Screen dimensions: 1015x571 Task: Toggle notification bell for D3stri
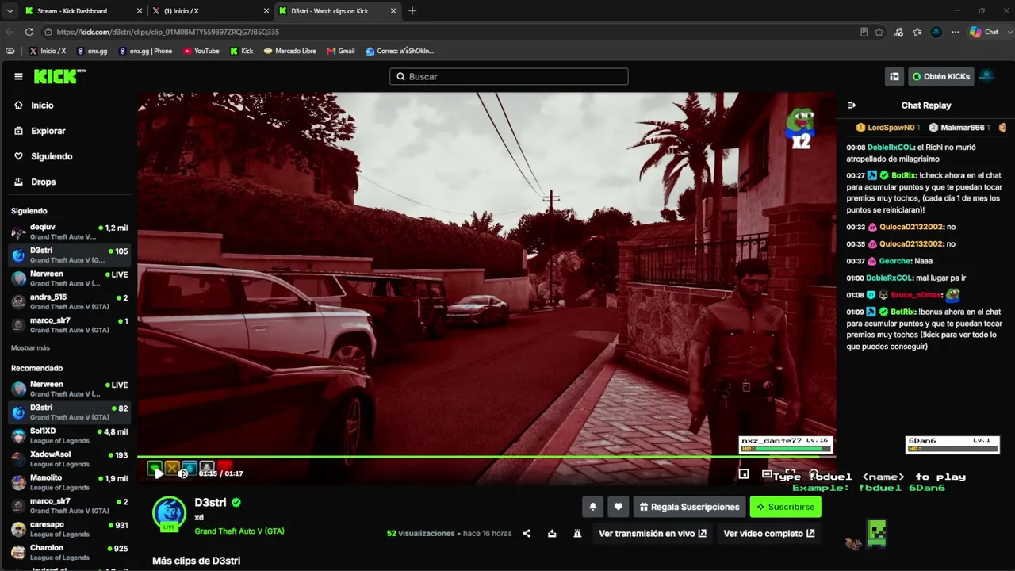pyautogui.click(x=592, y=507)
